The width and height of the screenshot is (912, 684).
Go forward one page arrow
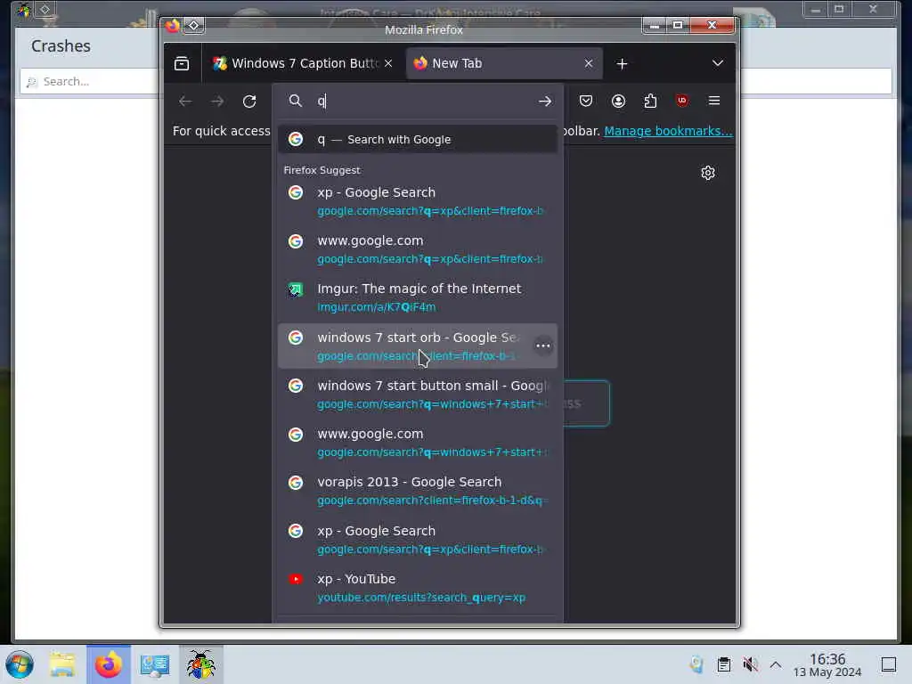[217, 102]
